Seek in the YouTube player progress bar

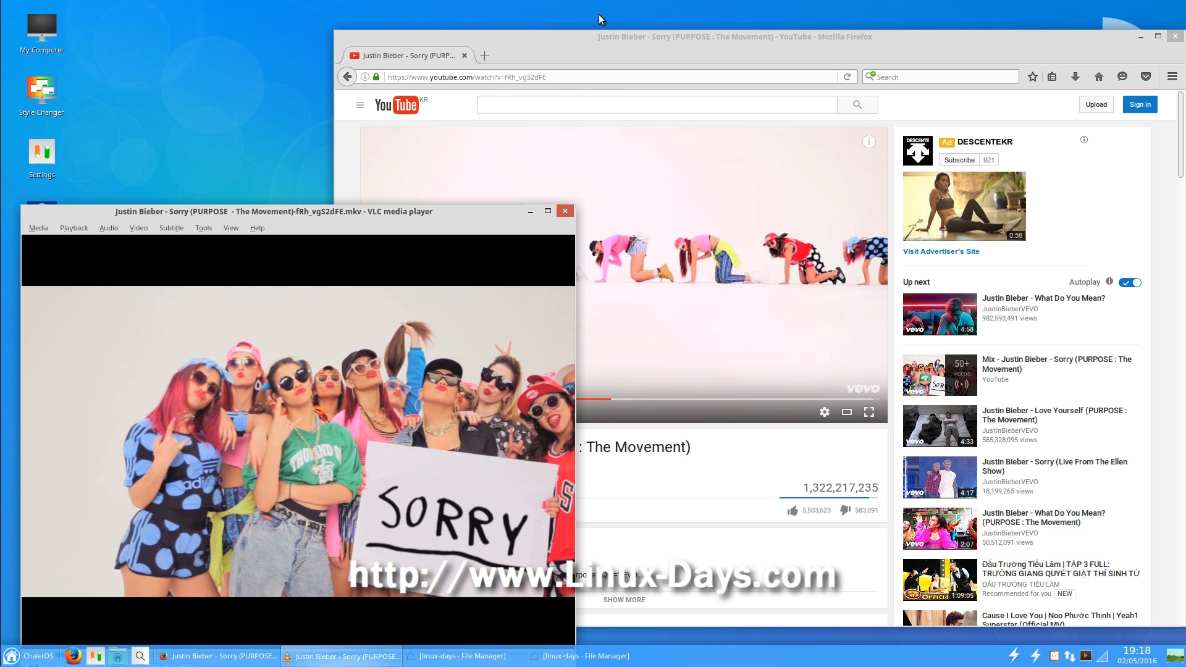729,400
